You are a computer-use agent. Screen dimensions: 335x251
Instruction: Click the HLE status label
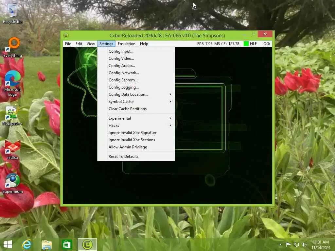point(253,44)
